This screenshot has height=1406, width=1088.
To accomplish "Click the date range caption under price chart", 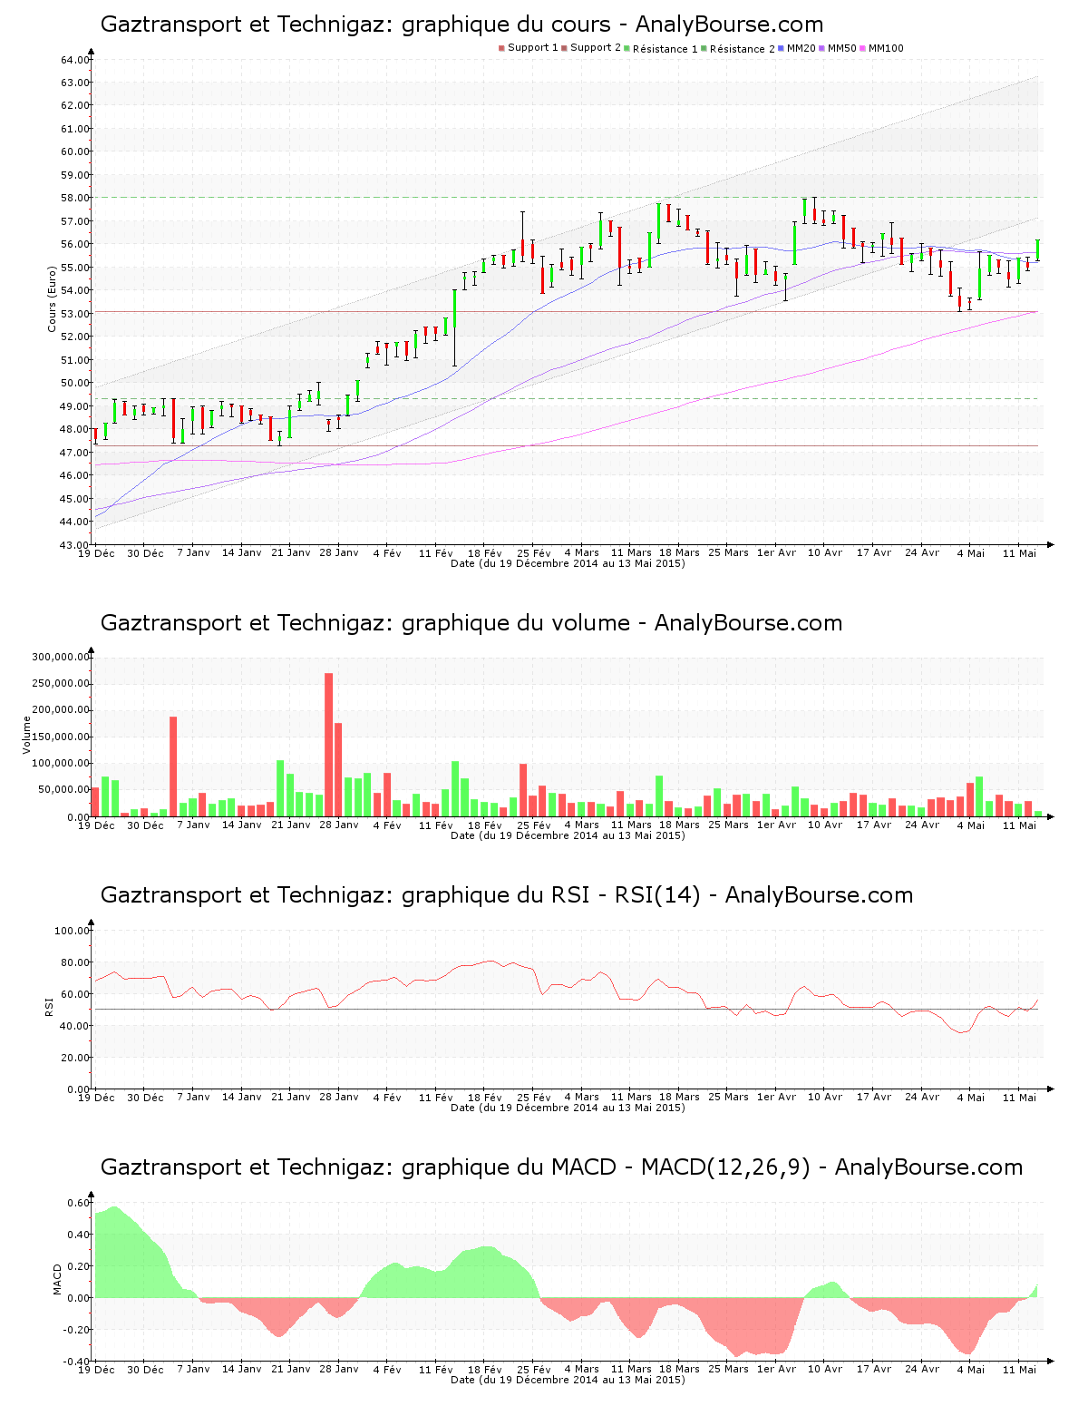I will click(x=568, y=563).
